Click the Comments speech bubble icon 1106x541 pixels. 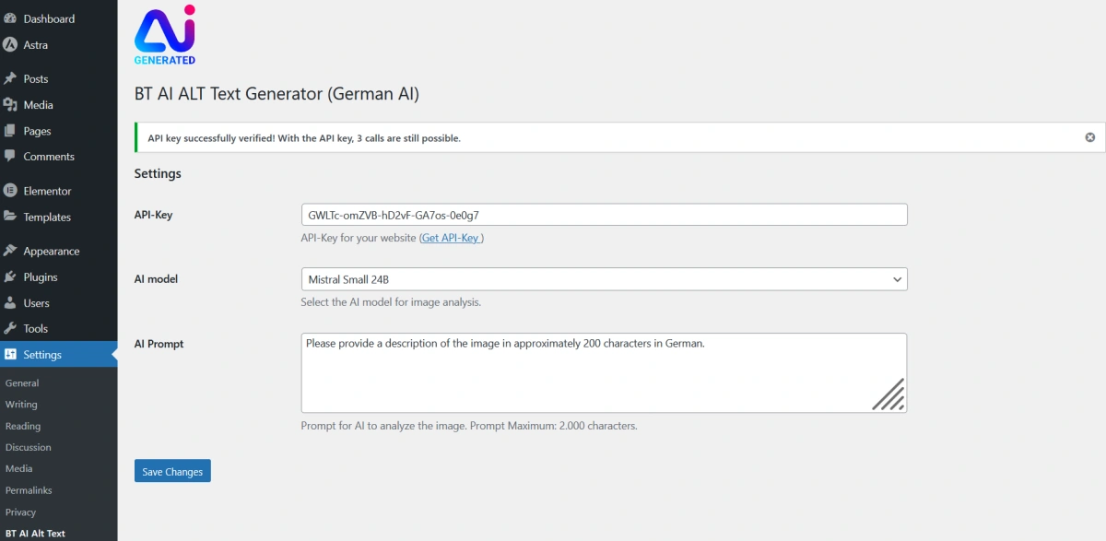coord(12,156)
